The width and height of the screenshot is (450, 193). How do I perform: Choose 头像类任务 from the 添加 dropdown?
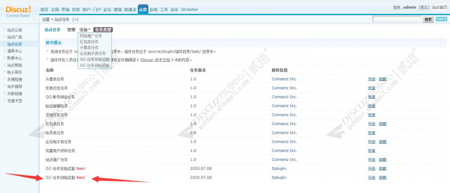pyautogui.click(x=89, y=47)
